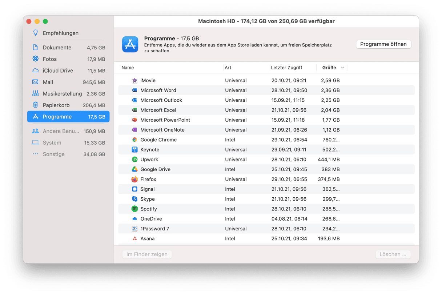This screenshot has height=294, width=442.
Task: Click the Keynote app icon
Action: (134, 149)
